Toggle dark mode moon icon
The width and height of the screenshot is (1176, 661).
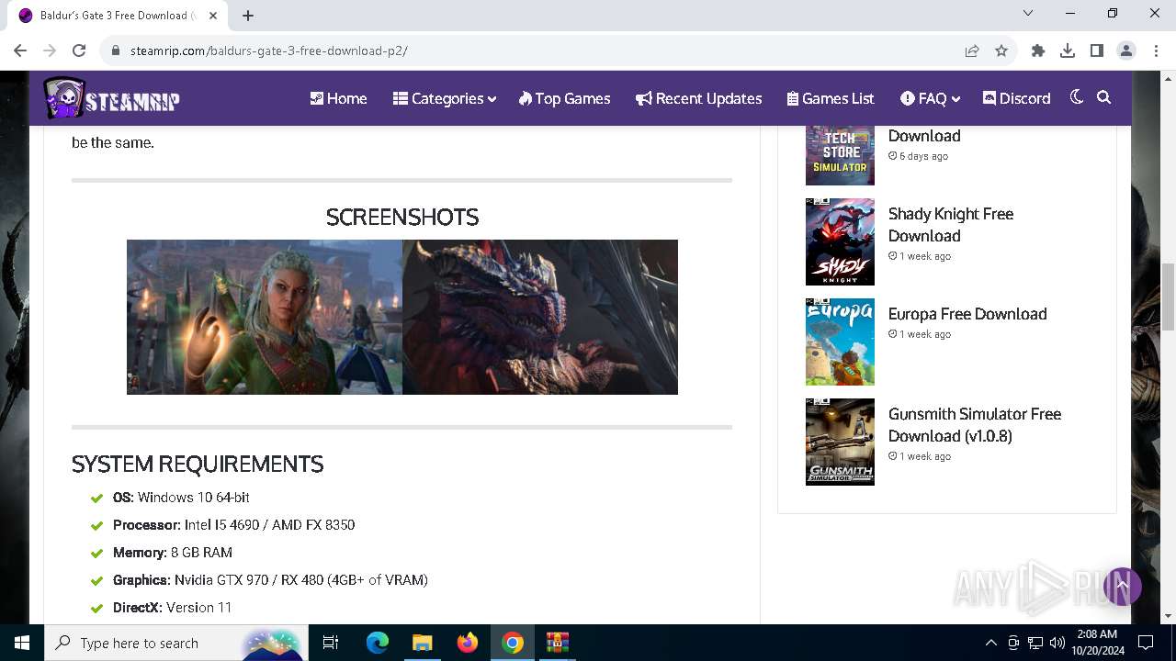1077,97
